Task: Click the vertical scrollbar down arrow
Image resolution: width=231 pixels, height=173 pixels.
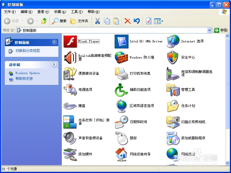Action: (x=227, y=163)
